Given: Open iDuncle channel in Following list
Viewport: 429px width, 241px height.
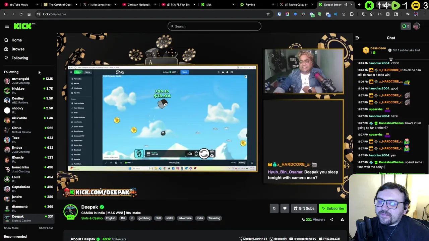Looking at the screenshot, I should point(28,159).
